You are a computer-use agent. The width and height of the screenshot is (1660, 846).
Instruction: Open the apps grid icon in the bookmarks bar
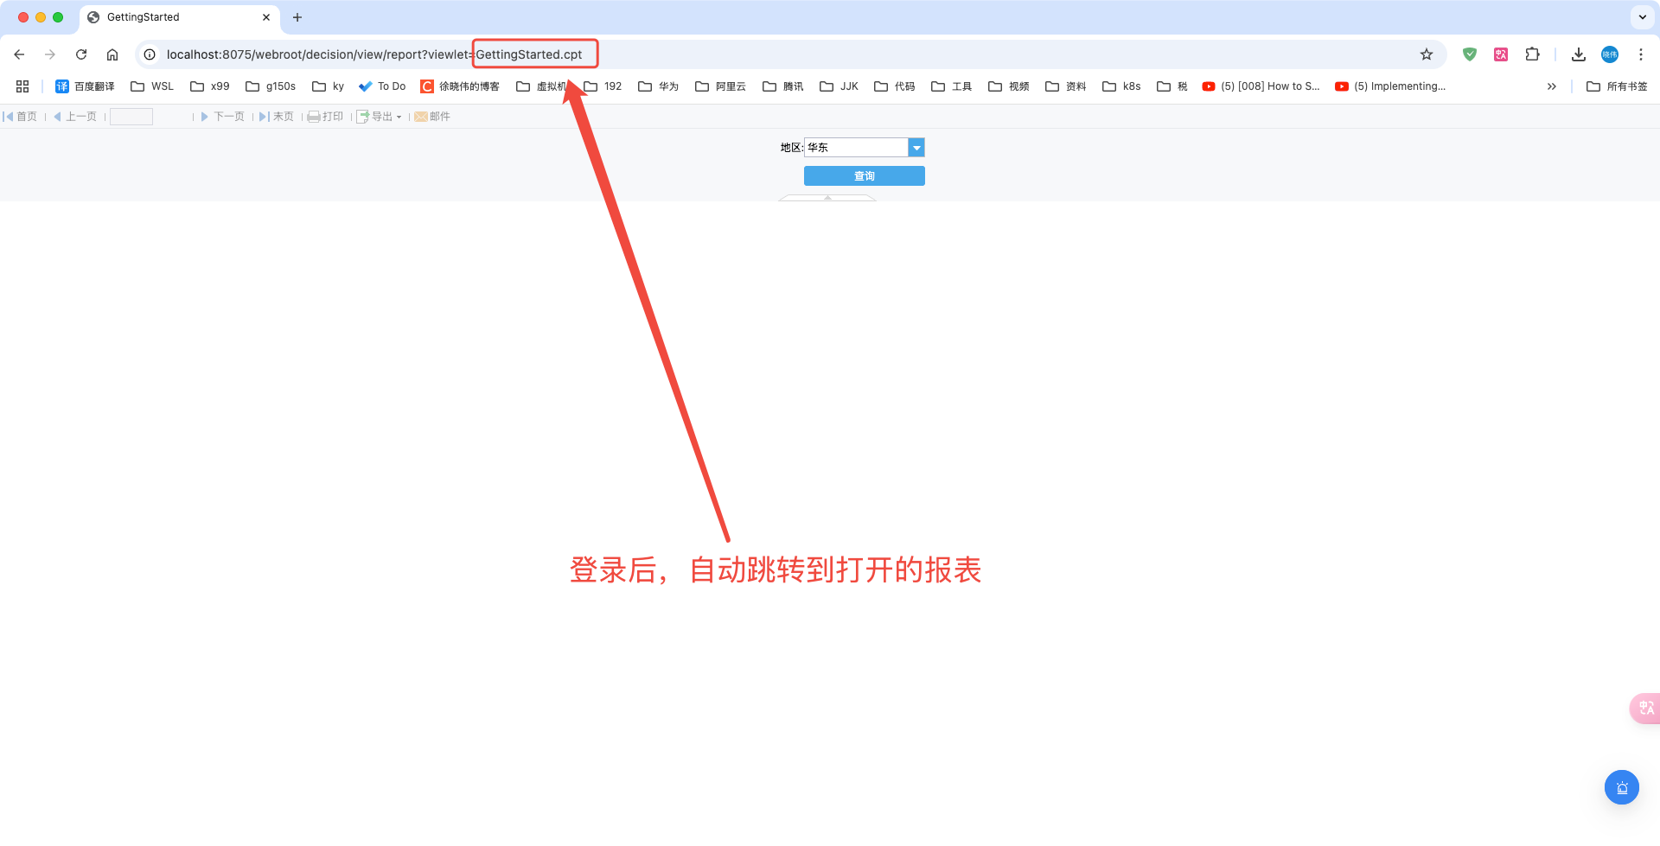(x=22, y=86)
